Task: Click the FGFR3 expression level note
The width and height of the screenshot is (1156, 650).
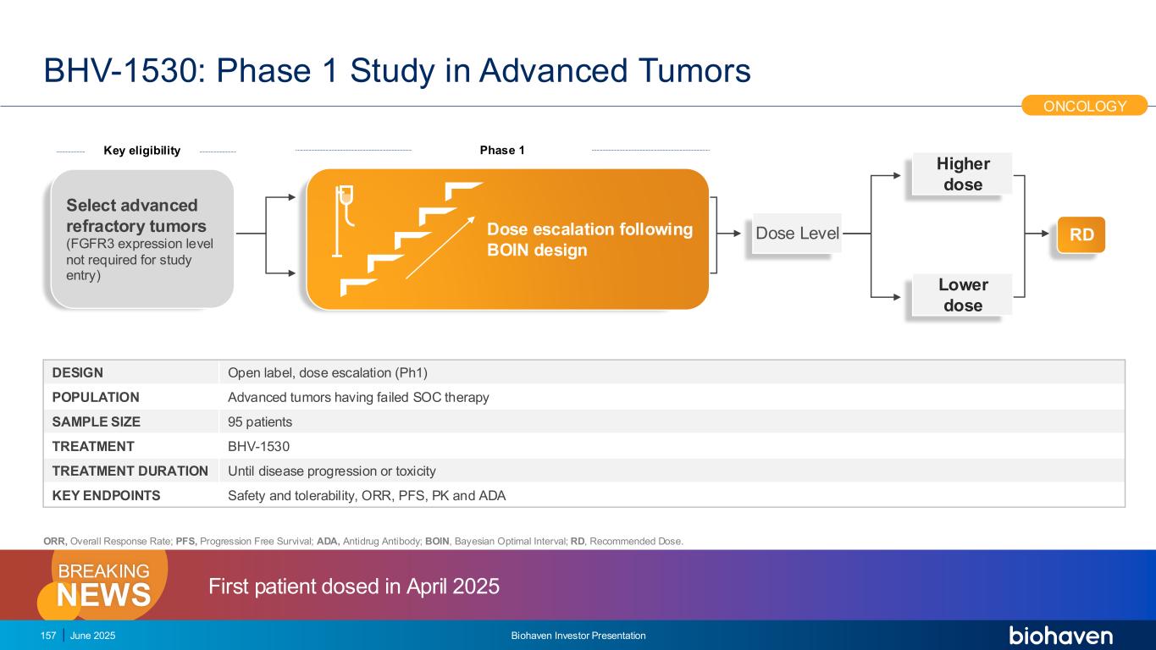Action: tap(140, 260)
